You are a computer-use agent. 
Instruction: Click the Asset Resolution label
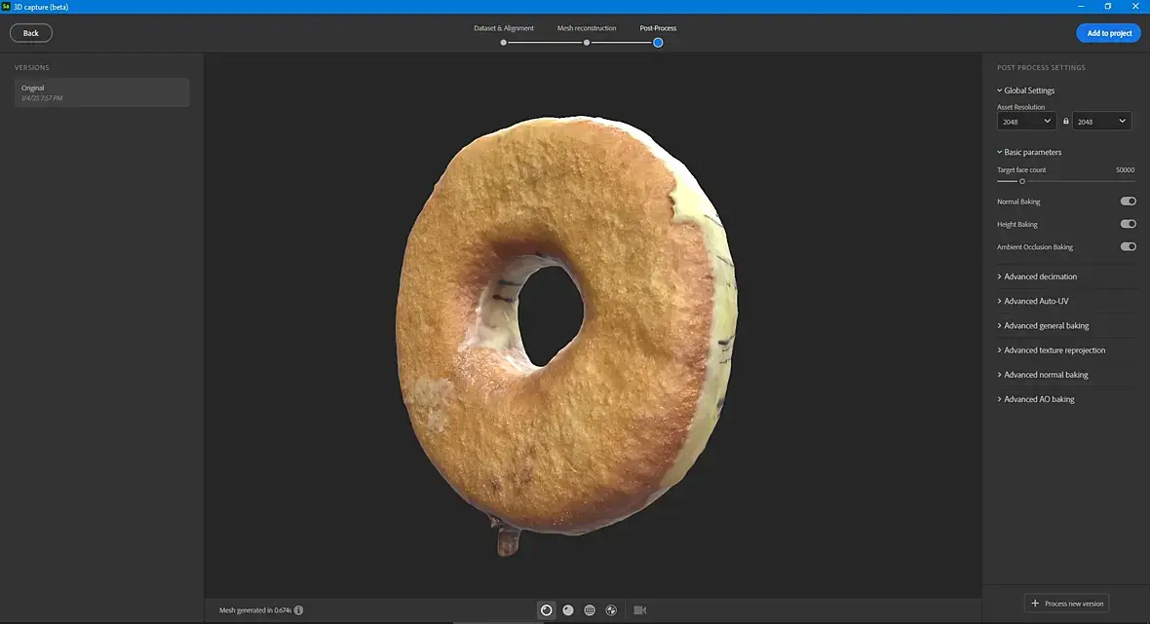tap(1020, 107)
